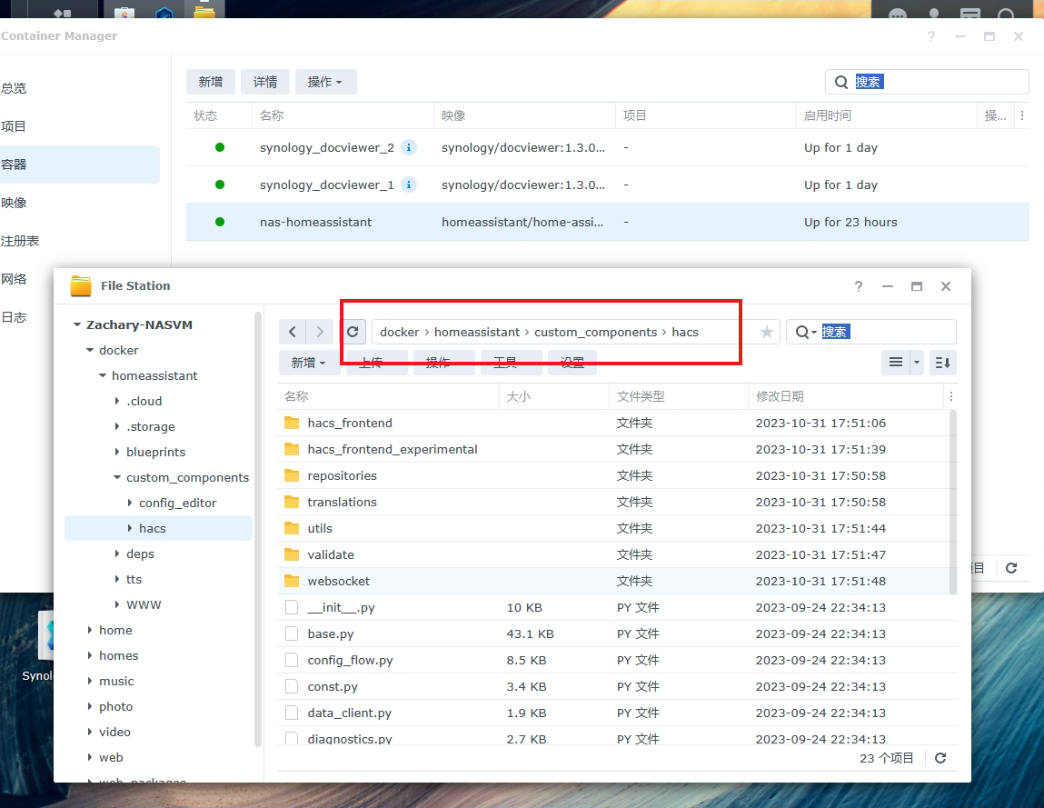Show info for synology_docviewer_2 container
The image size is (1044, 808).
409,147
